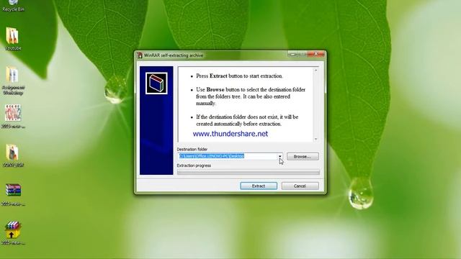
Task: Open the Recycle Bin desktop icon
Action: coord(13,6)
